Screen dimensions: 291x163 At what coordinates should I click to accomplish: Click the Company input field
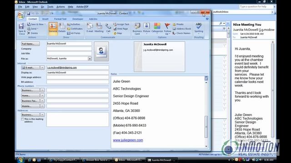[69, 49]
